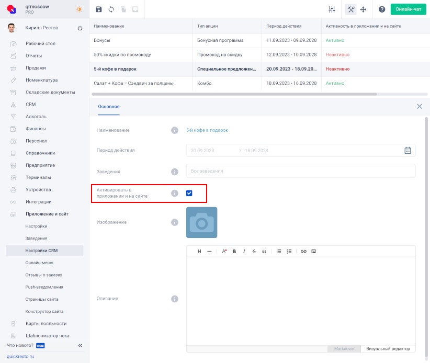Open Онлайн-меню submenu item

[x=39, y=263]
